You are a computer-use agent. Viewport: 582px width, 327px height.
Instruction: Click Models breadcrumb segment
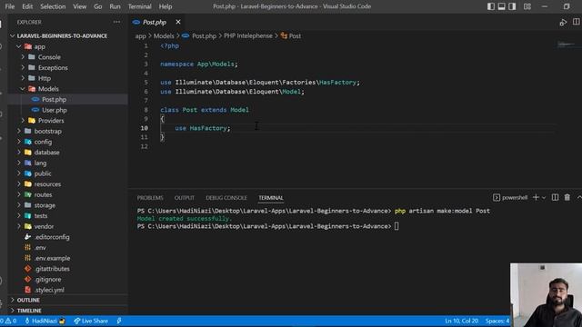click(x=164, y=36)
